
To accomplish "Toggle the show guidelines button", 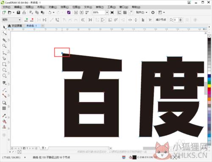I will click(131, 12).
